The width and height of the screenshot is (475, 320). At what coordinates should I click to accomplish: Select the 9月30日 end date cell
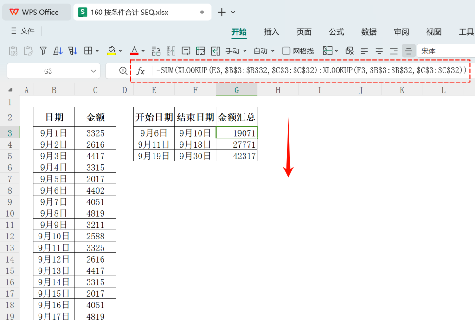pos(195,156)
